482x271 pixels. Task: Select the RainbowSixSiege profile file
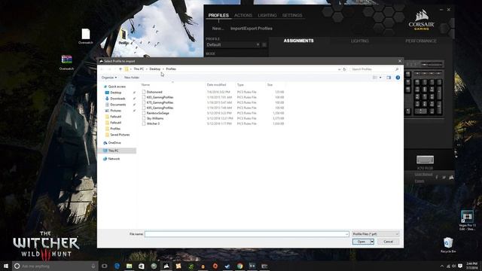click(157, 113)
